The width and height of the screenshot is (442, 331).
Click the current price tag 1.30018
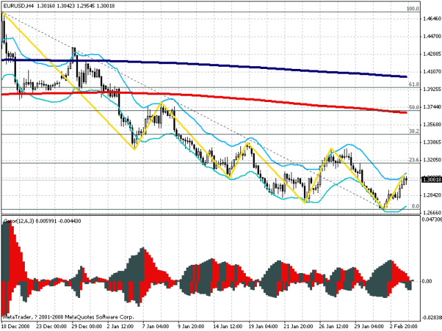click(x=431, y=179)
